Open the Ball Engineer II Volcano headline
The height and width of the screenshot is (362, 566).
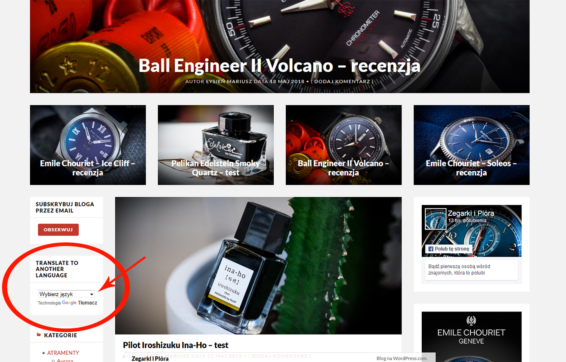click(279, 65)
